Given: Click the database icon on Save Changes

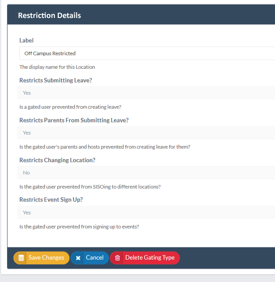Looking at the screenshot, I should click(x=21, y=258).
